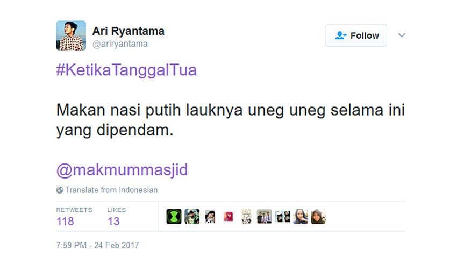The height and width of the screenshot is (257, 457).
Task: Click the globe icon beside Translate
Action: [x=60, y=190]
